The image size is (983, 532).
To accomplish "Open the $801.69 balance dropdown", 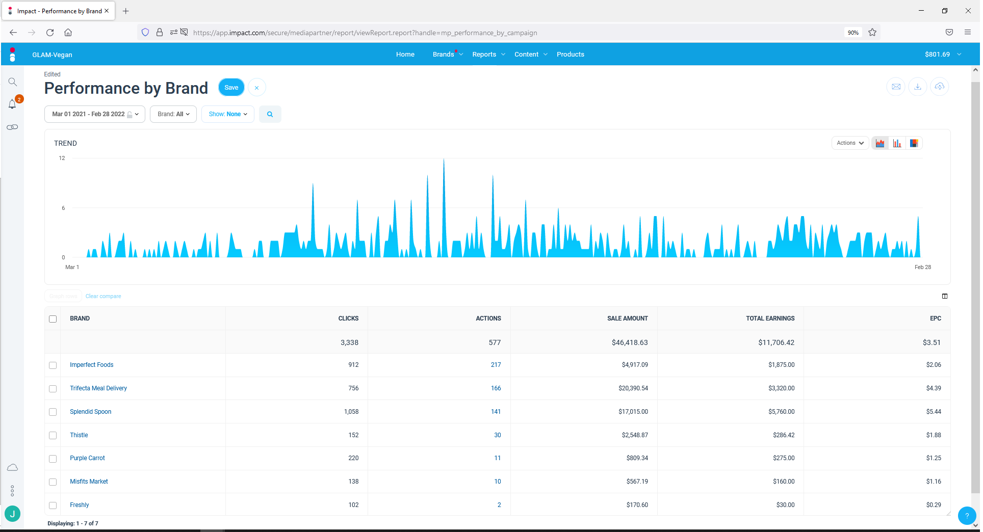I will point(943,55).
